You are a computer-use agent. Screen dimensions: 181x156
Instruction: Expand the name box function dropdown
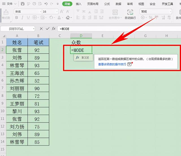(x=34, y=29)
